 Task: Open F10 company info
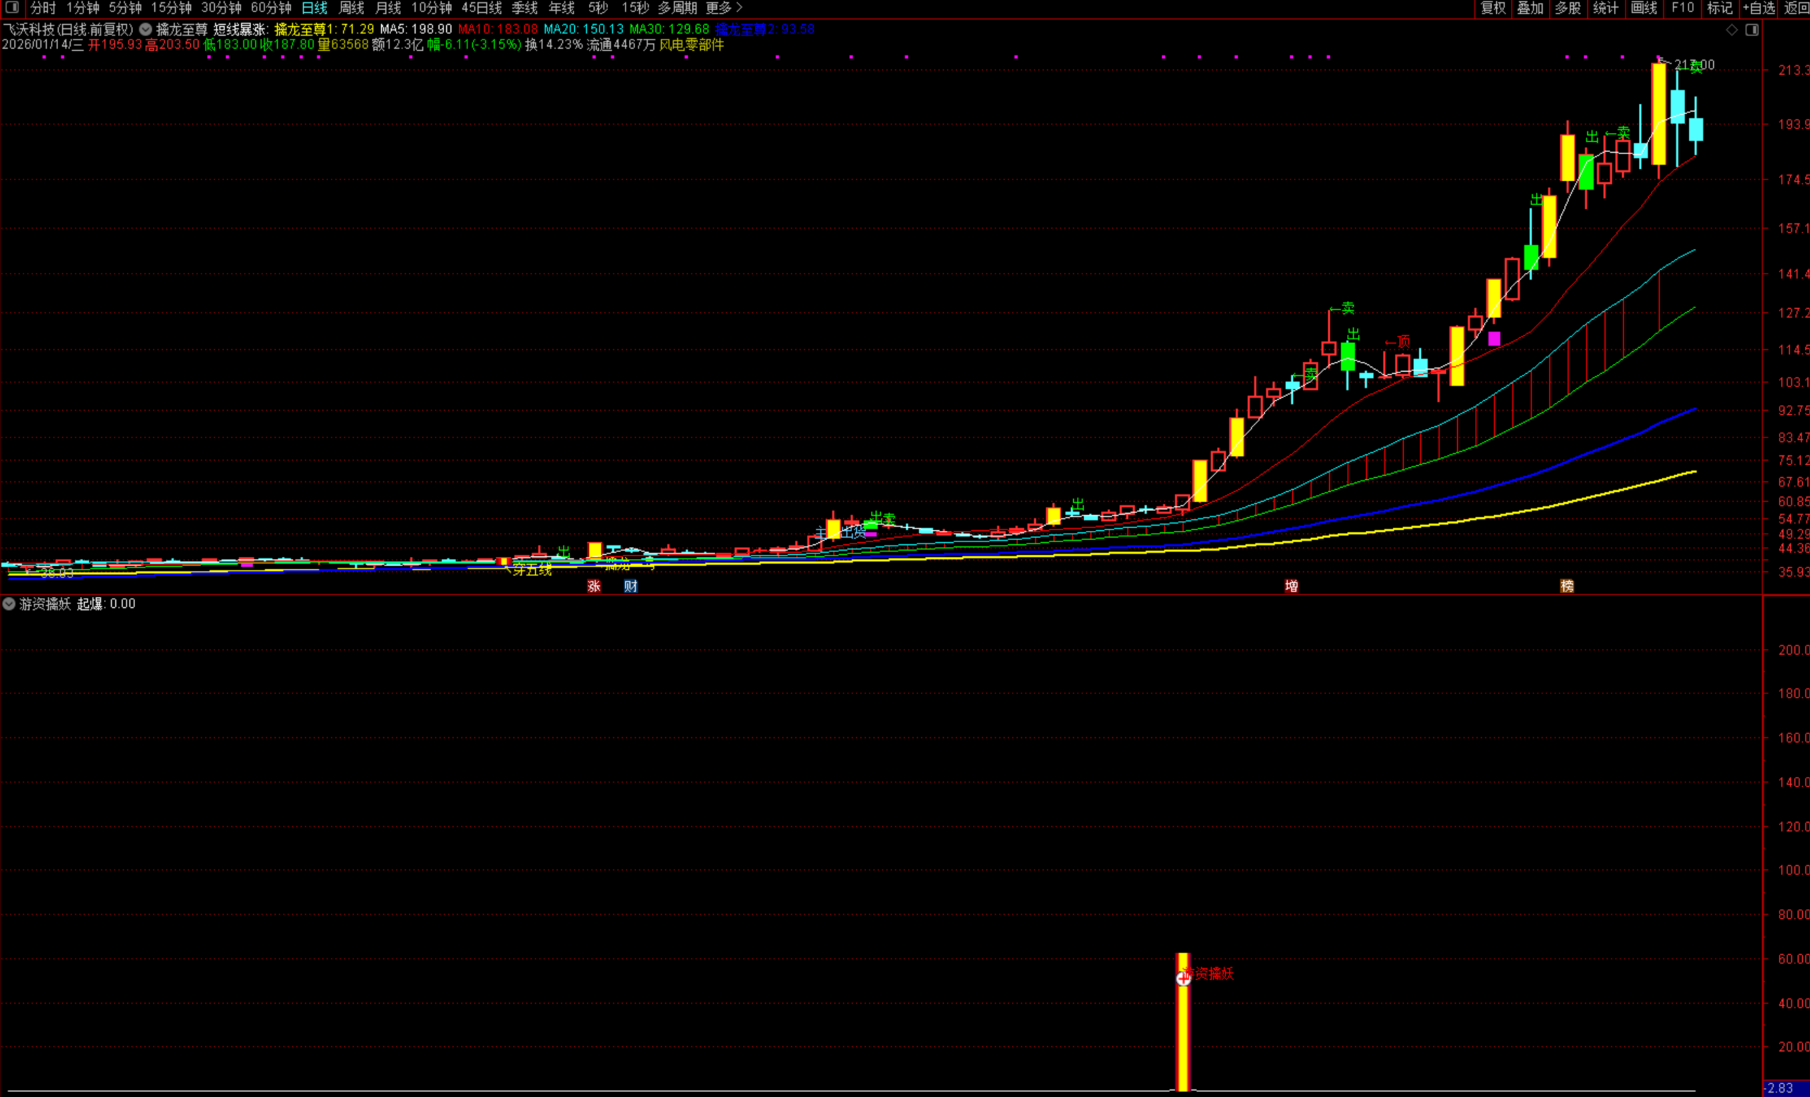click(x=1682, y=7)
